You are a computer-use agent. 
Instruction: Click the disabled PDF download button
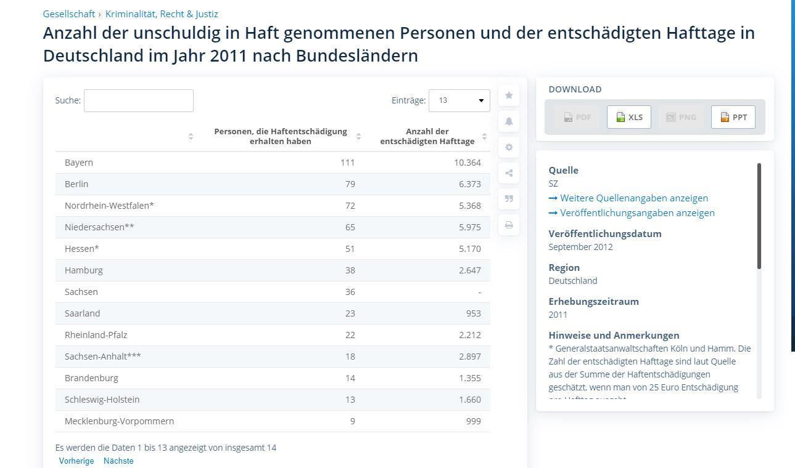[577, 117]
